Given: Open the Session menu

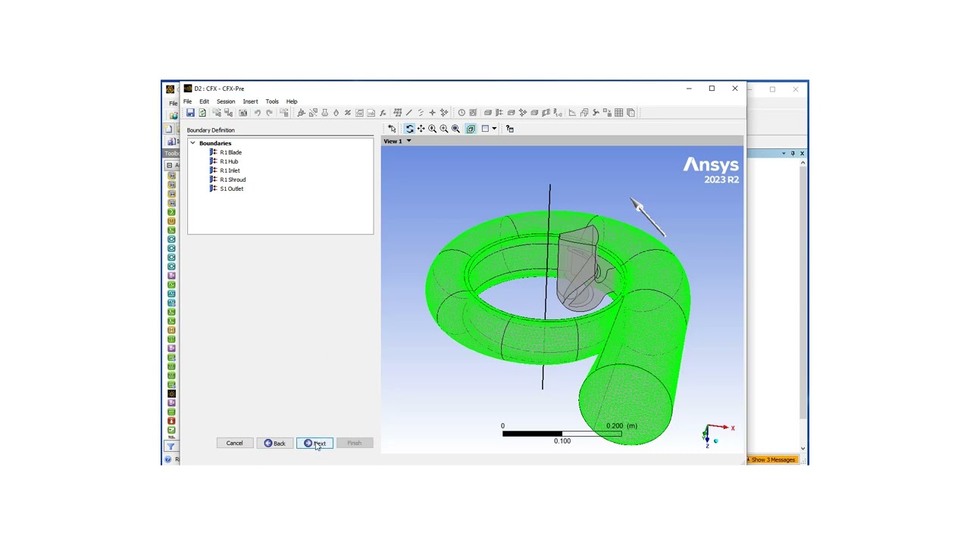Looking at the screenshot, I should pos(226,101).
